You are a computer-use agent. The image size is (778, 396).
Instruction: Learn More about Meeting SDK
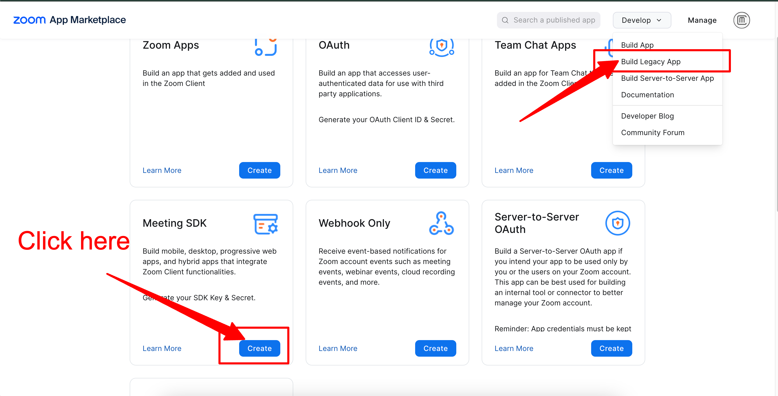click(162, 348)
